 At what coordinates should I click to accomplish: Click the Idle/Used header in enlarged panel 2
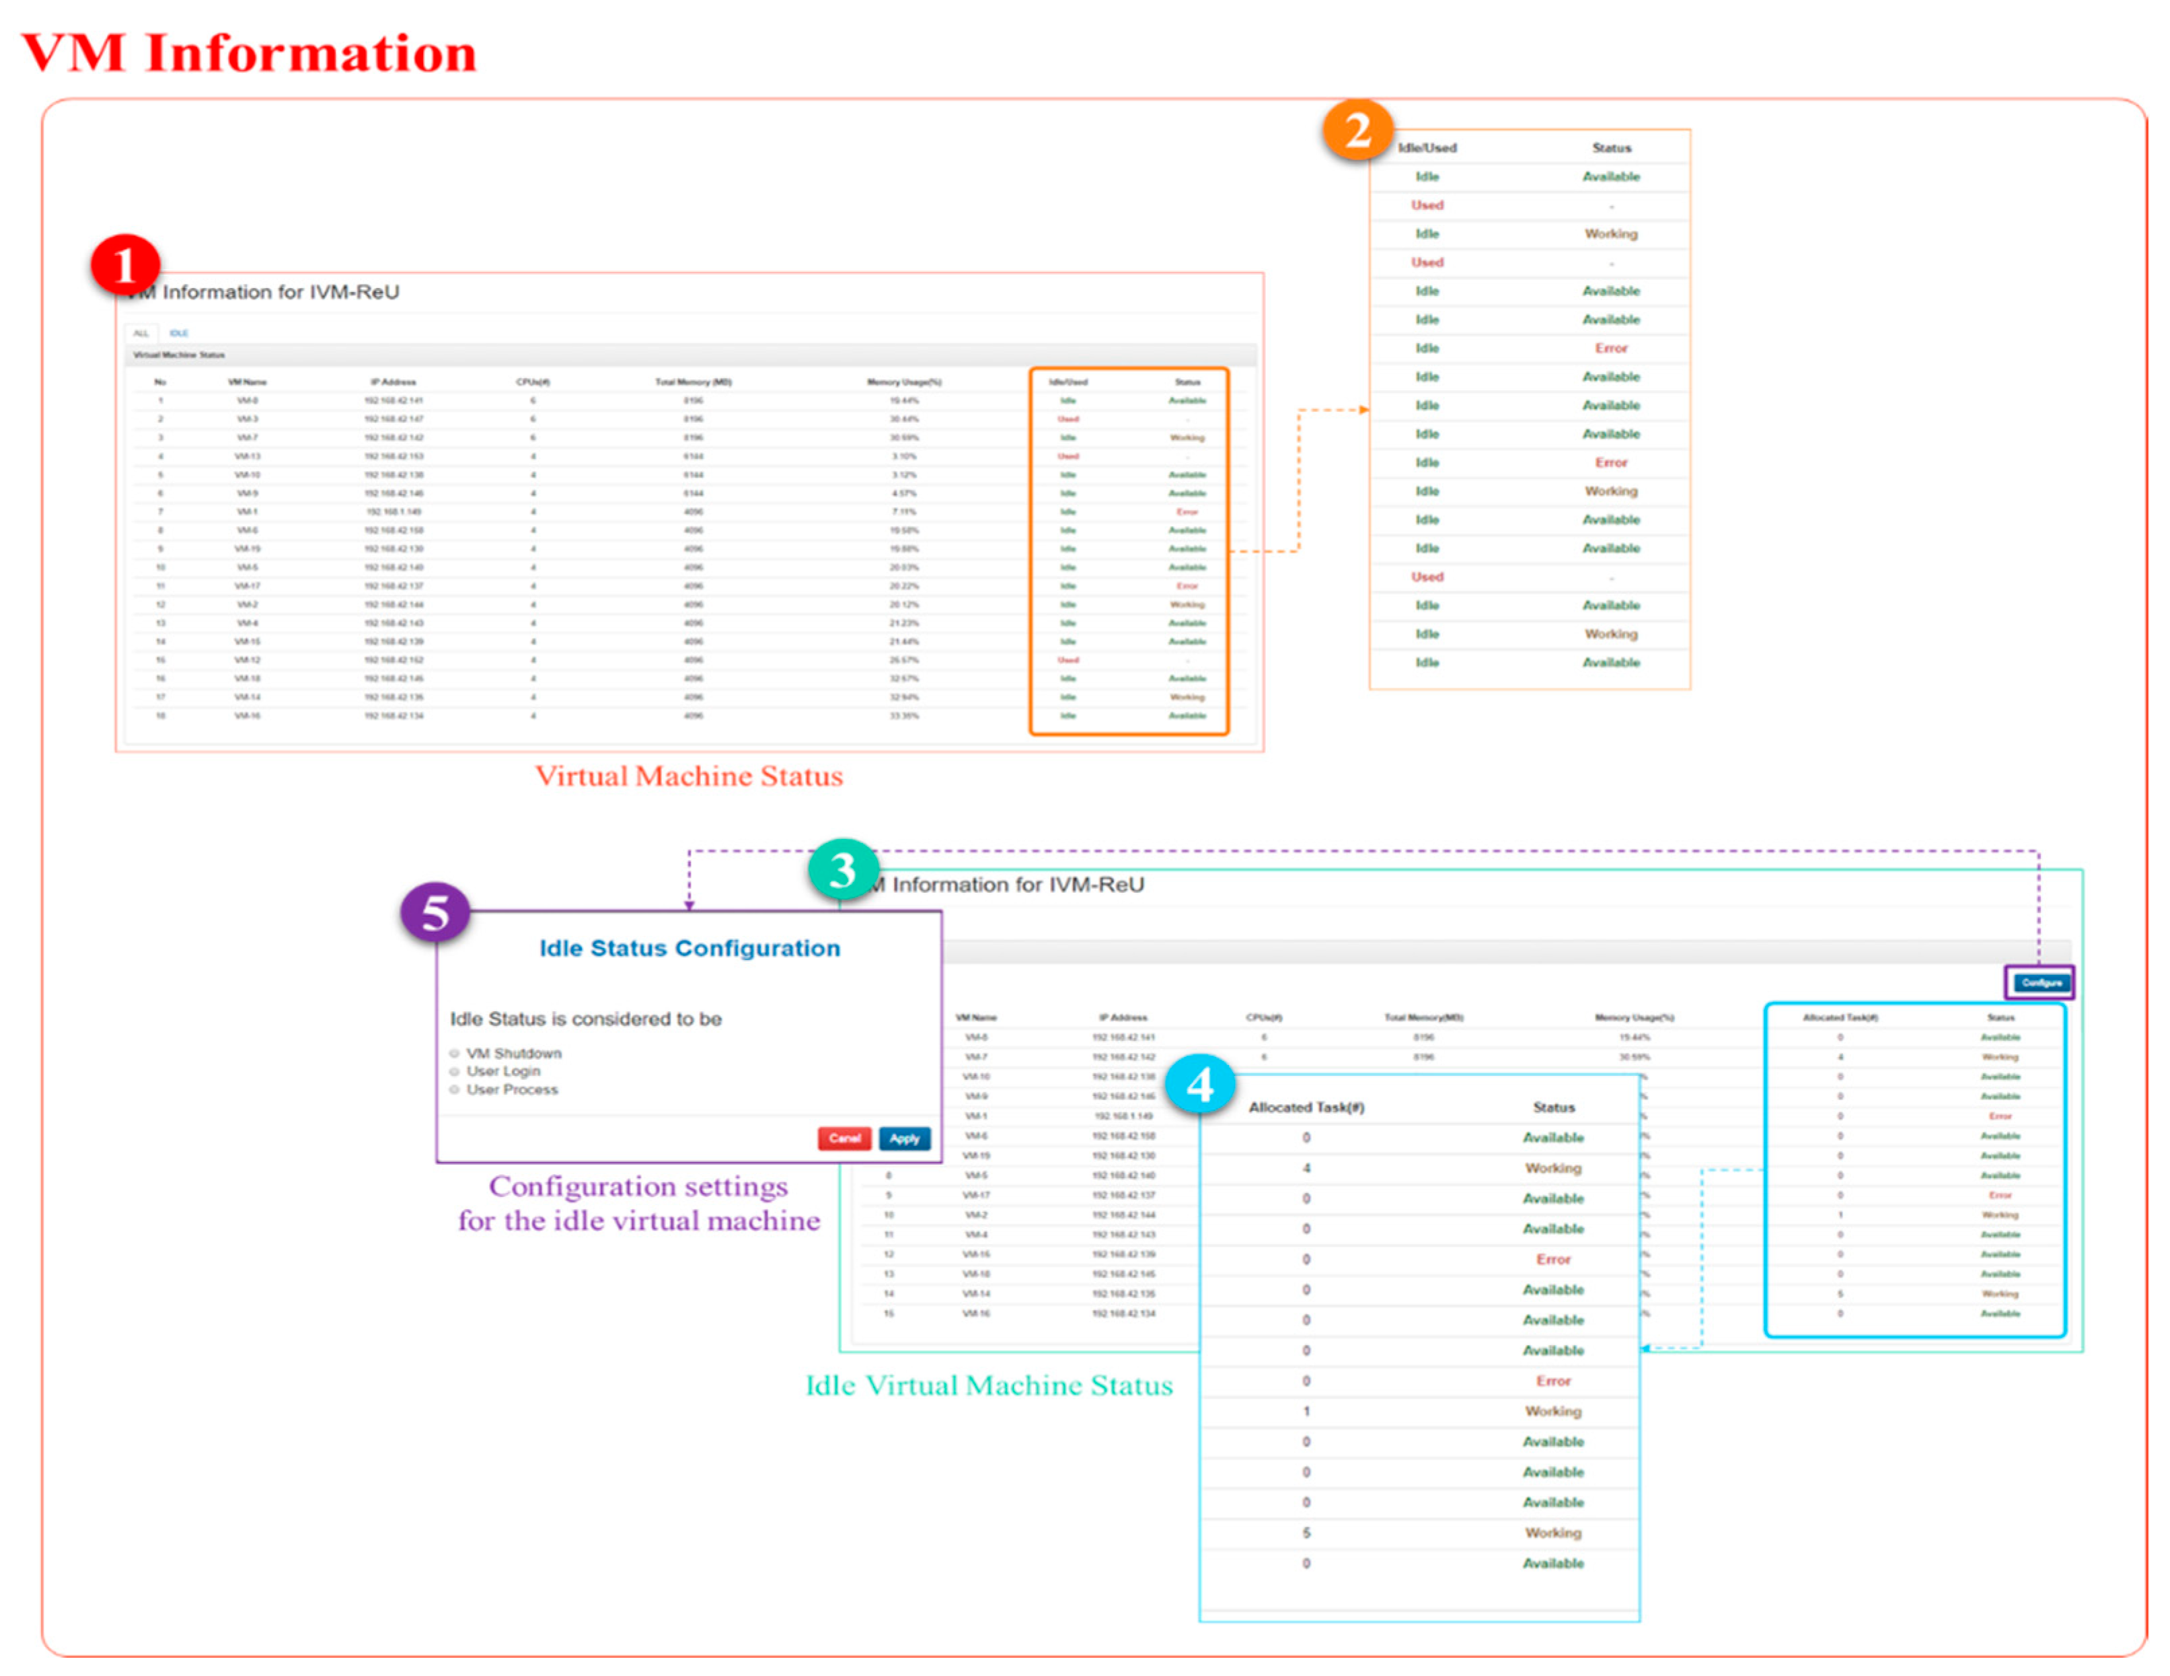1427,148
